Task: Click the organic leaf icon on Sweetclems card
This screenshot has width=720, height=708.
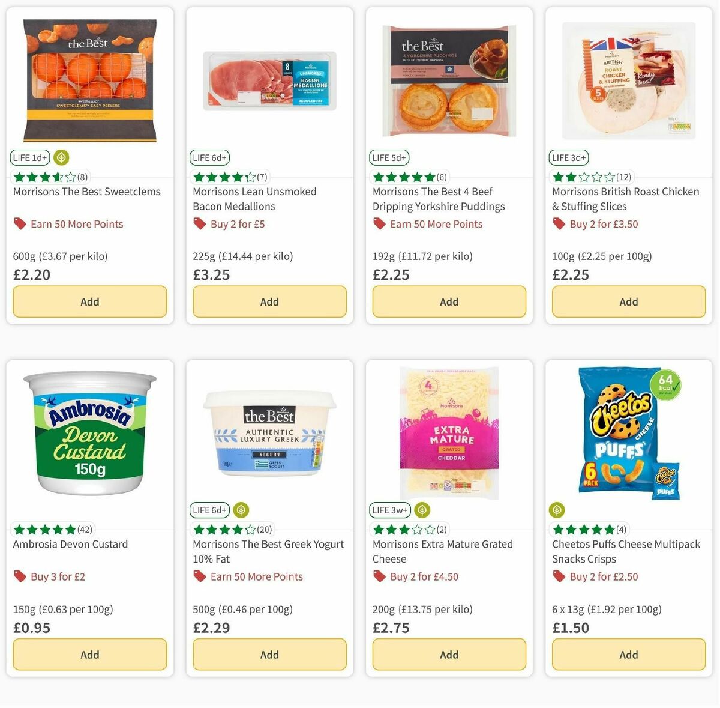Action: tap(60, 157)
